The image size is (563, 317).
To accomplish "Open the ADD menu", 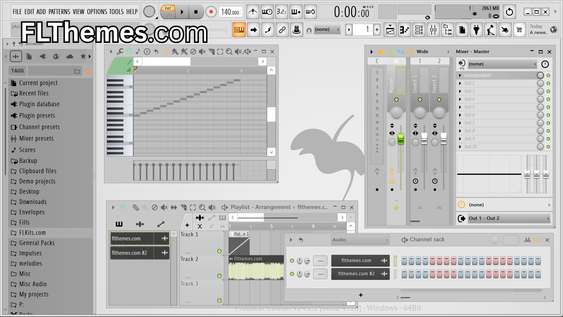I will click(41, 12).
